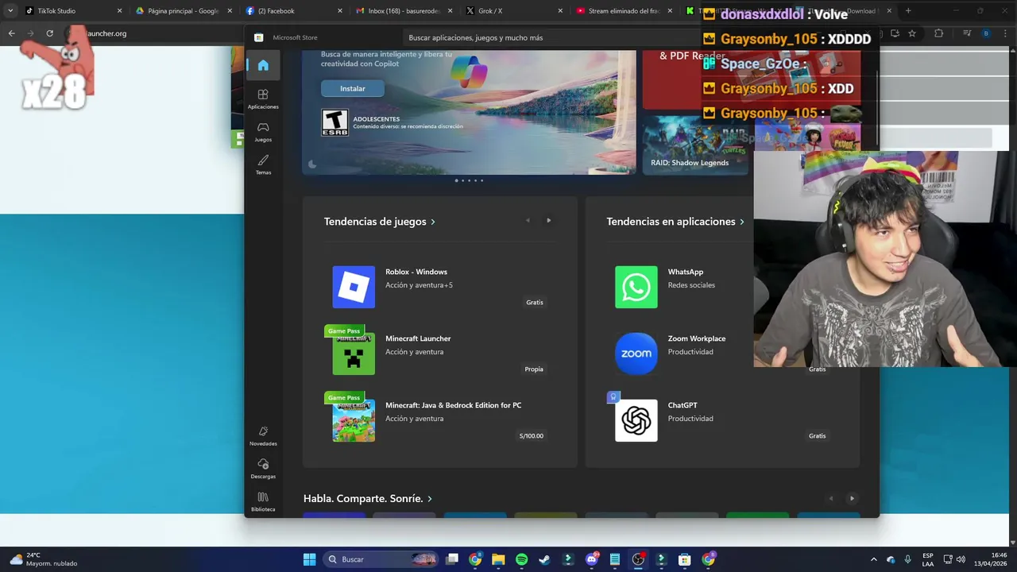Open Microsoft Store taskbar icon
Viewport: 1017px width, 572px height.
[684, 559]
